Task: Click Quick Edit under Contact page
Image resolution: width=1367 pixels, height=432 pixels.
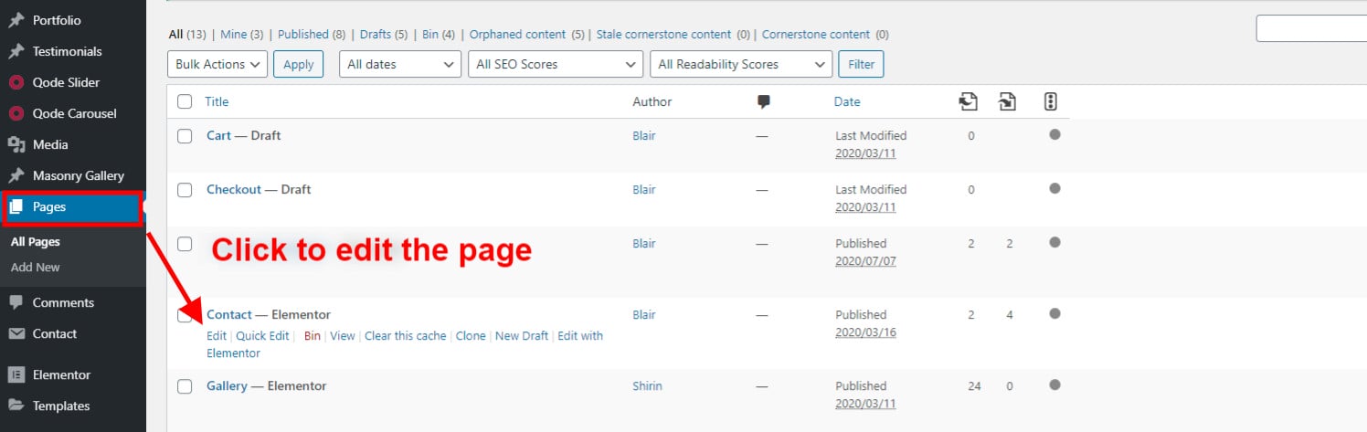Action: [x=262, y=336]
